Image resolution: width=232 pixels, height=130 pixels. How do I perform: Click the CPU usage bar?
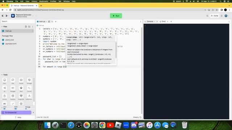tap(8, 109)
